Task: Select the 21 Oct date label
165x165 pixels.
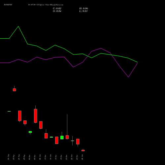Action: [x=67, y=157]
